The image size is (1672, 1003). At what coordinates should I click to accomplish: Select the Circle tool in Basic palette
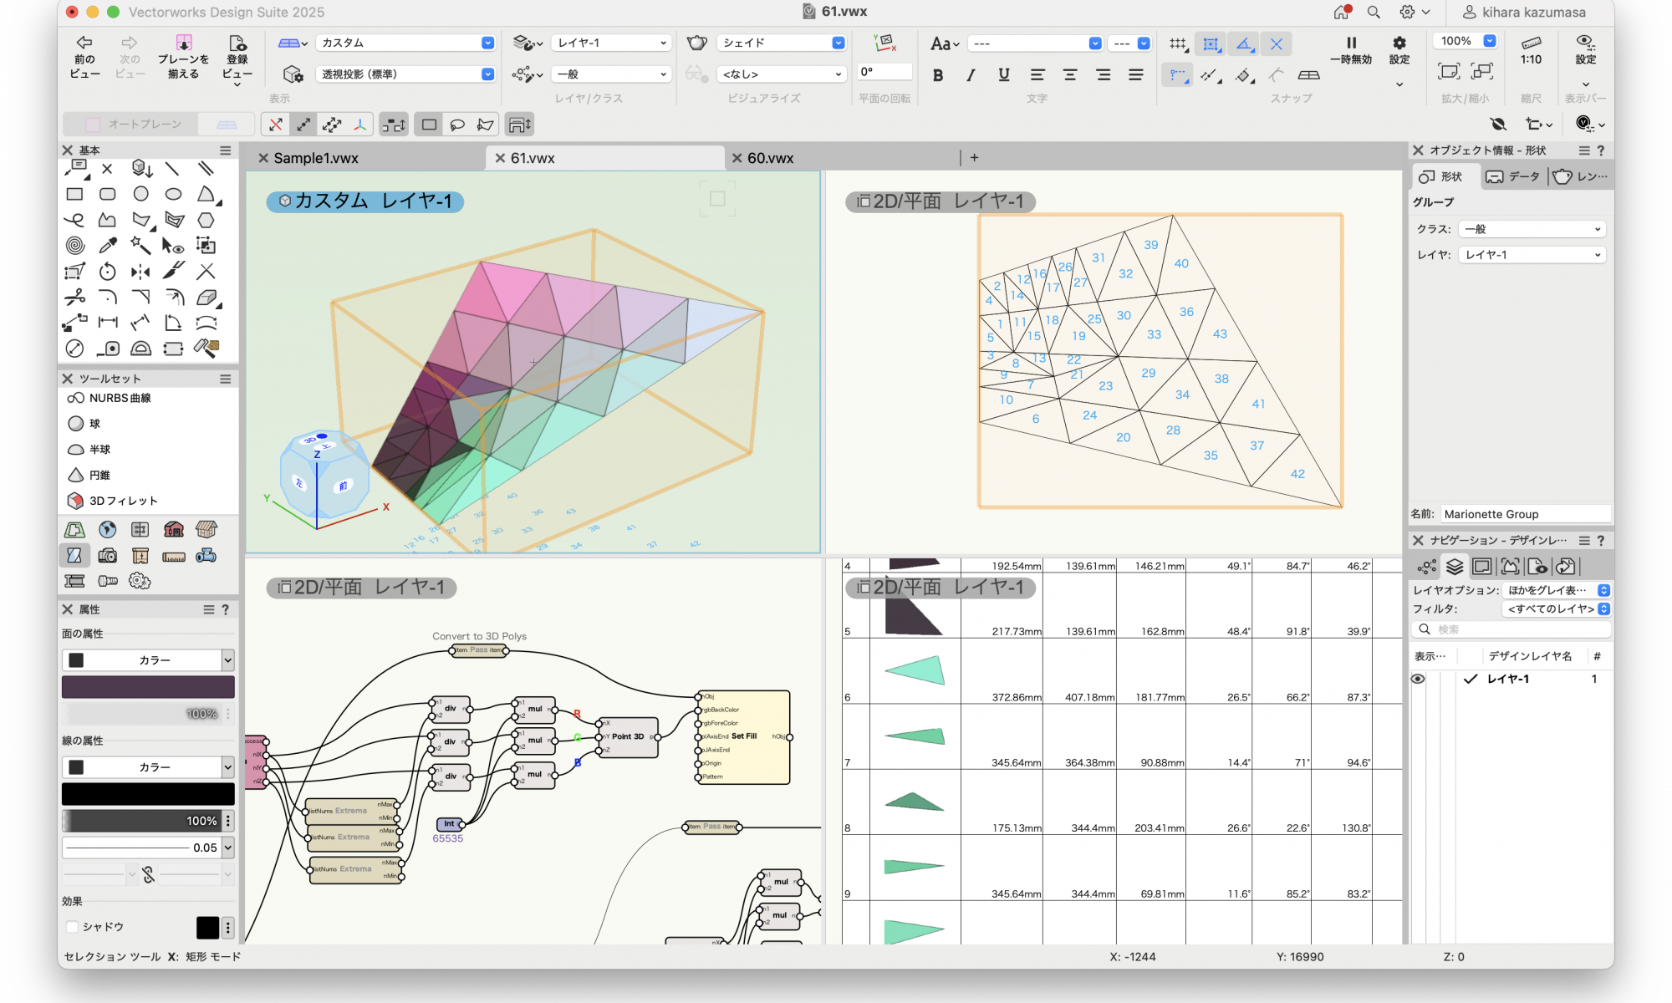pos(140,194)
